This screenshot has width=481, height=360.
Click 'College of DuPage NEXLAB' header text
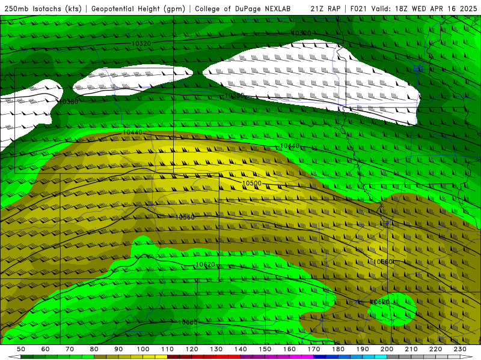coord(243,8)
